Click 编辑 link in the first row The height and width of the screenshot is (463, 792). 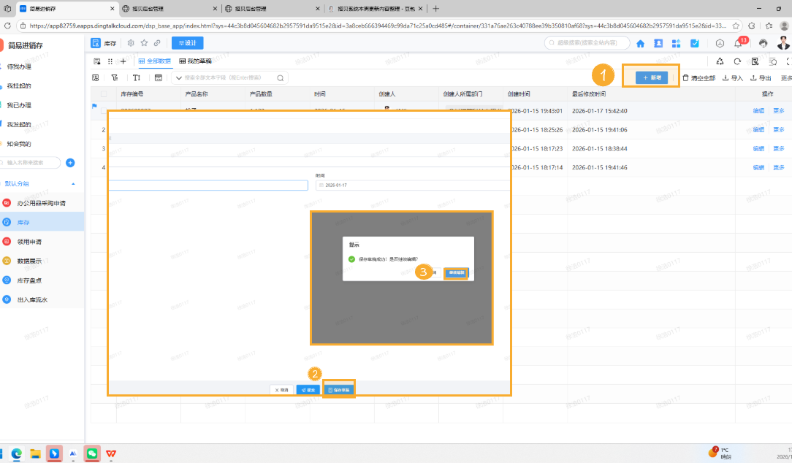tap(758, 111)
